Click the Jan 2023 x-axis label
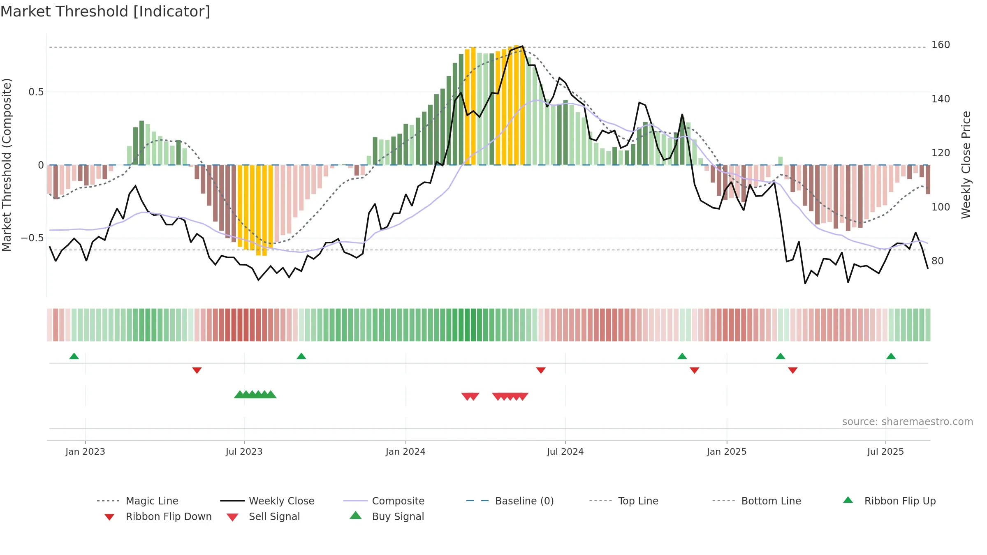Image resolution: width=987 pixels, height=555 pixels. click(85, 451)
